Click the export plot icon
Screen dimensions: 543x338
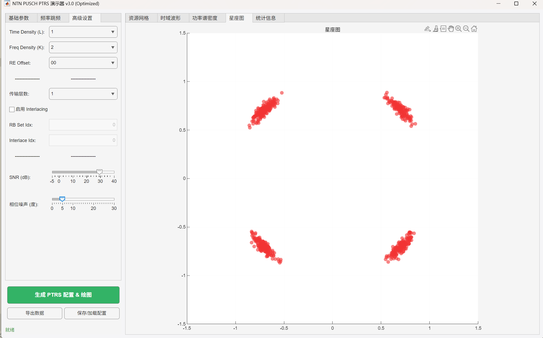pyautogui.click(x=427, y=29)
